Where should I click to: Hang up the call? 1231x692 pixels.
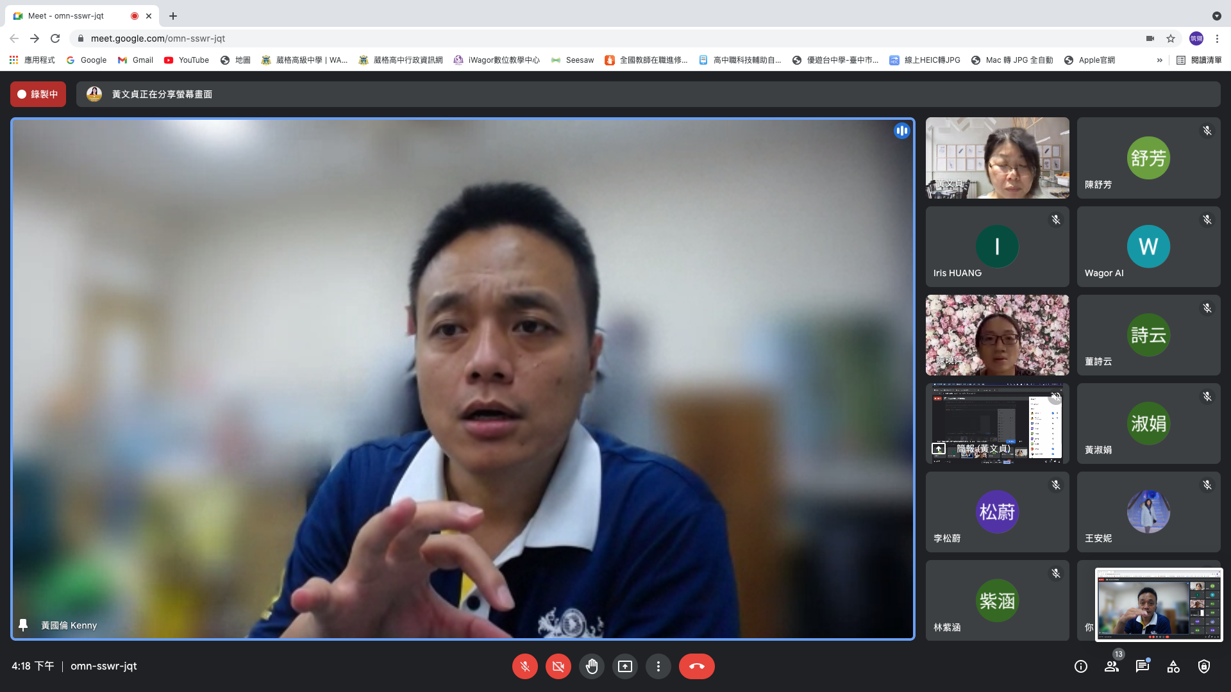pyautogui.click(x=696, y=666)
